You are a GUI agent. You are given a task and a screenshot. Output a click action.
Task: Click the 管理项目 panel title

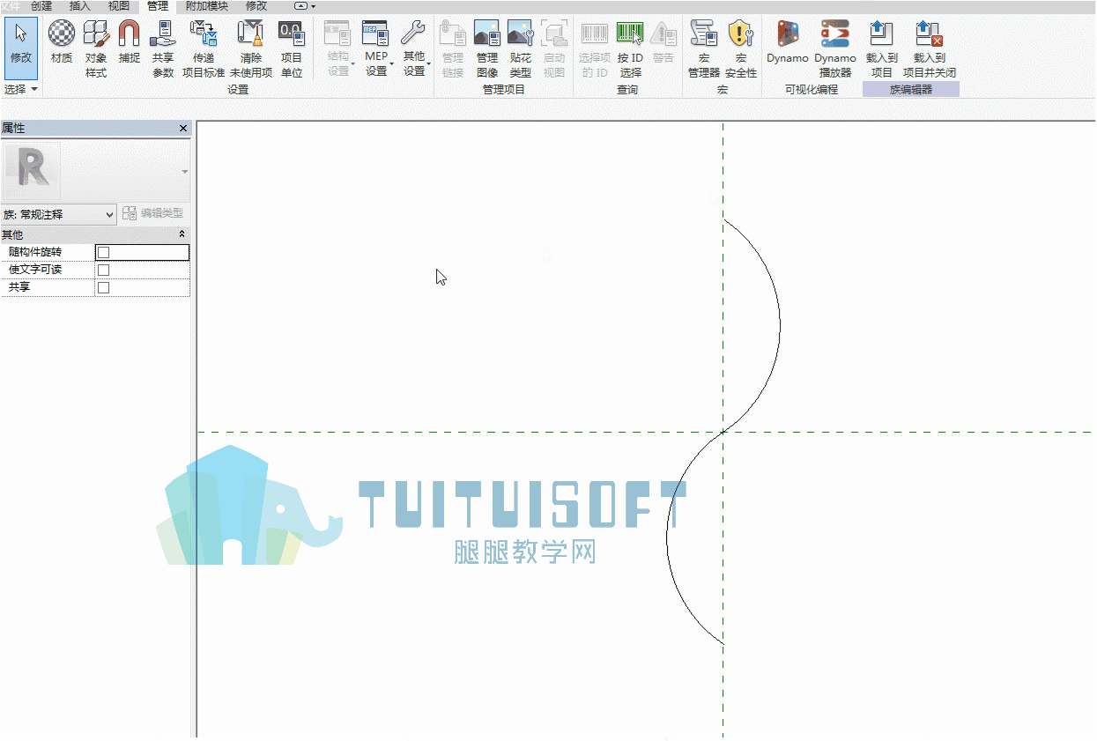coord(504,90)
